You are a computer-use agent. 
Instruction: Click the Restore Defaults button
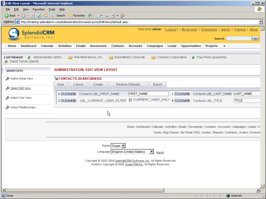click(x=128, y=84)
